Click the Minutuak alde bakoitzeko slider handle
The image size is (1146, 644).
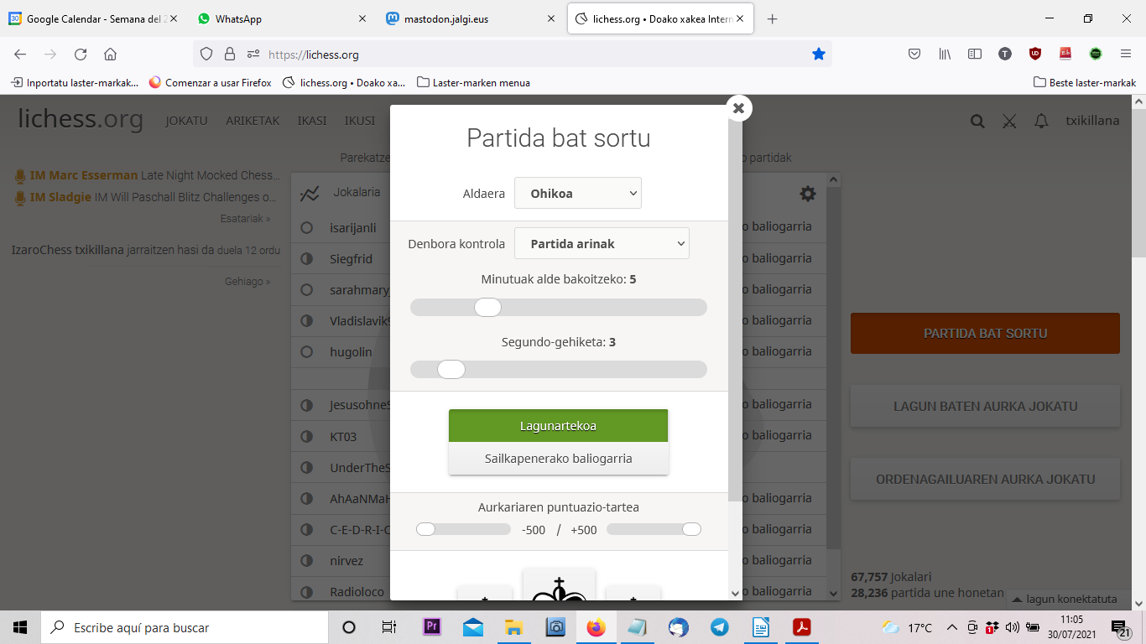(x=487, y=308)
